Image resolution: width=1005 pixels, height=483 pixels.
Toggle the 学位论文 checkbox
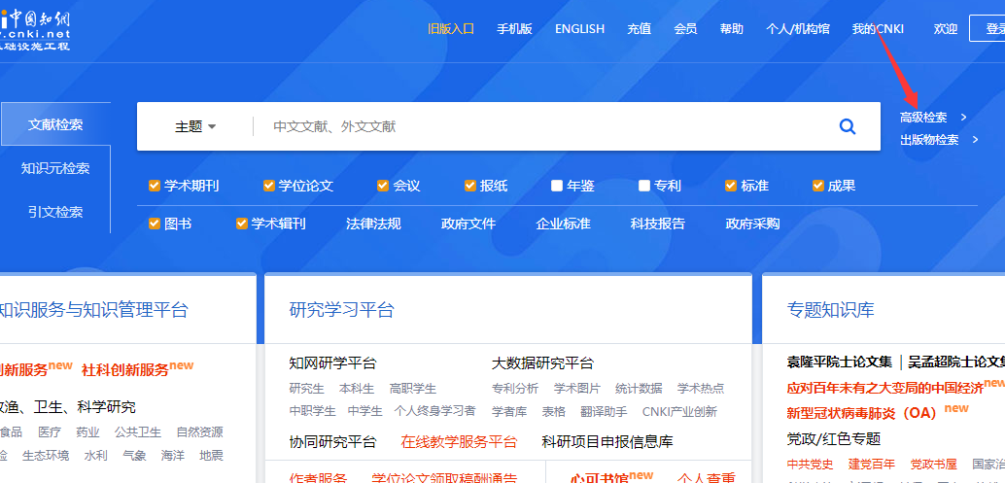(x=269, y=186)
